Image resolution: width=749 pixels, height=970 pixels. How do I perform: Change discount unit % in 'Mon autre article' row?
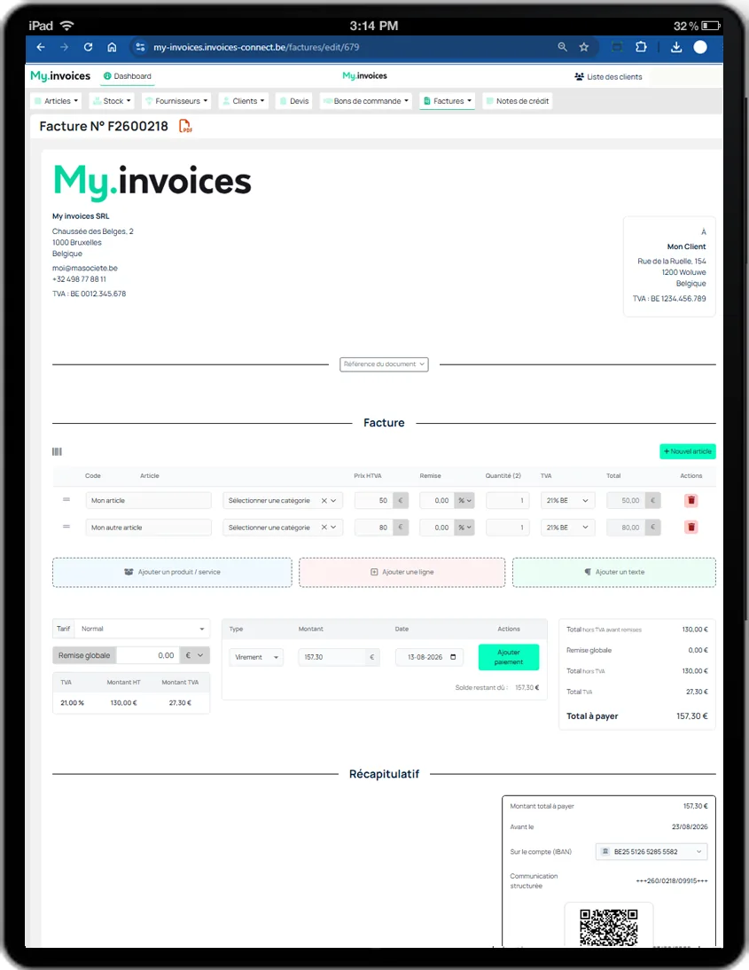click(x=464, y=528)
